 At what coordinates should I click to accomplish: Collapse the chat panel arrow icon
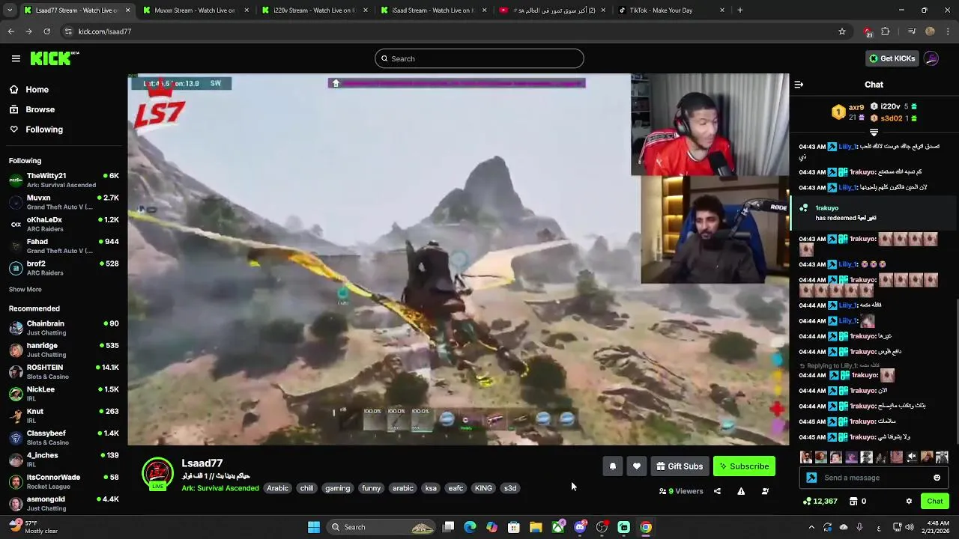click(799, 85)
